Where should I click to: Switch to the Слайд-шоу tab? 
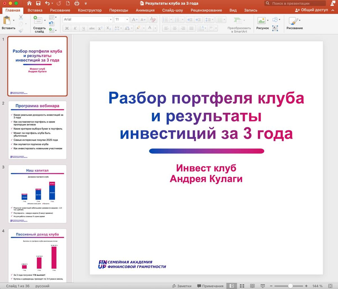173,10
